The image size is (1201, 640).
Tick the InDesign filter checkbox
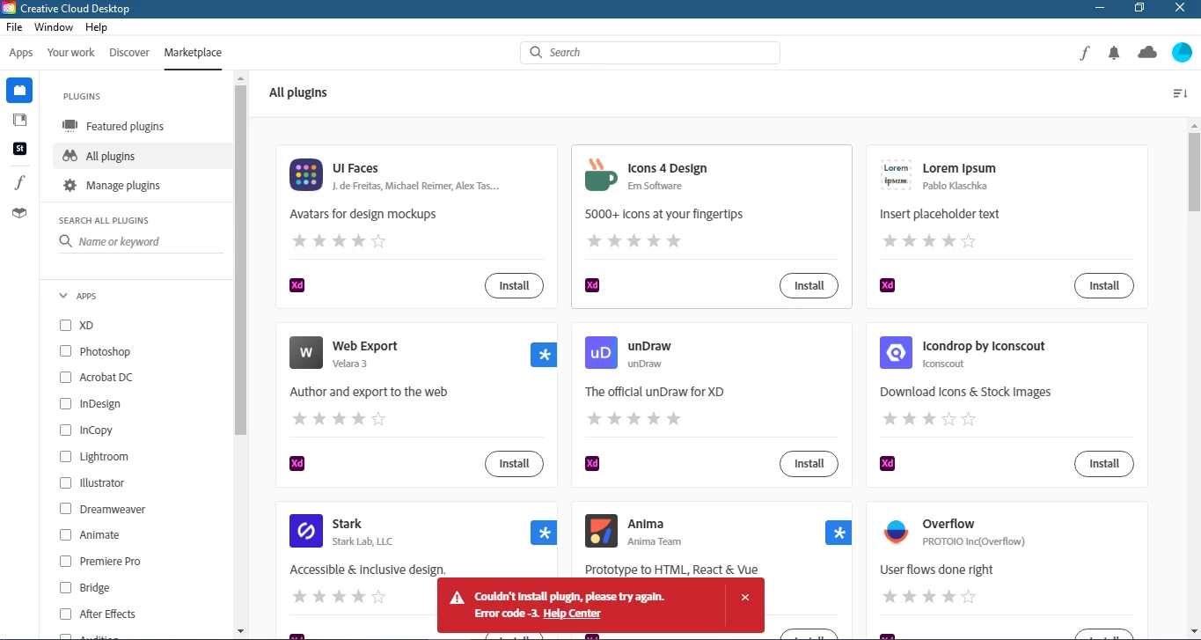pyautogui.click(x=65, y=403)
